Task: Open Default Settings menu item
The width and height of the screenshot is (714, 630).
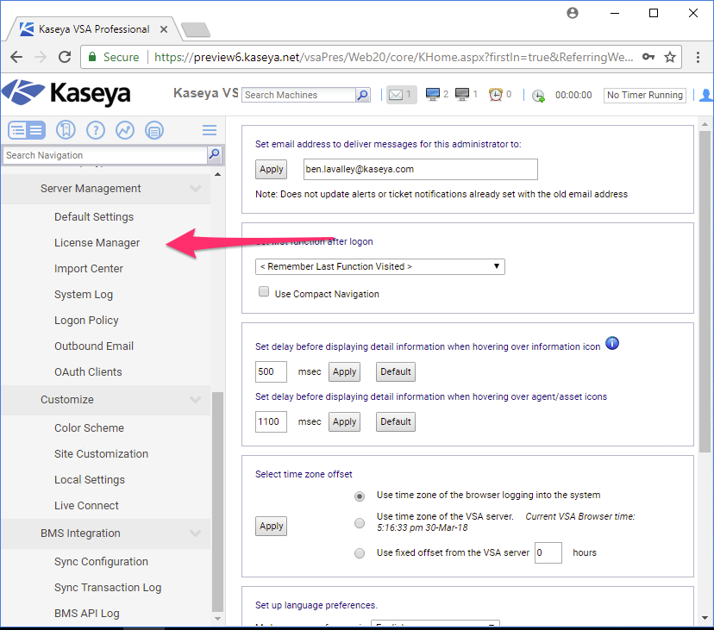Action: click(x=94, y=216)
